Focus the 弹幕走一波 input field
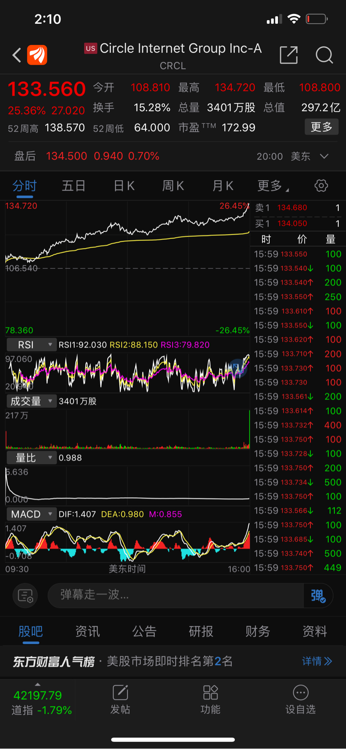Screen dimensions: 346x749 click(176, 595)
